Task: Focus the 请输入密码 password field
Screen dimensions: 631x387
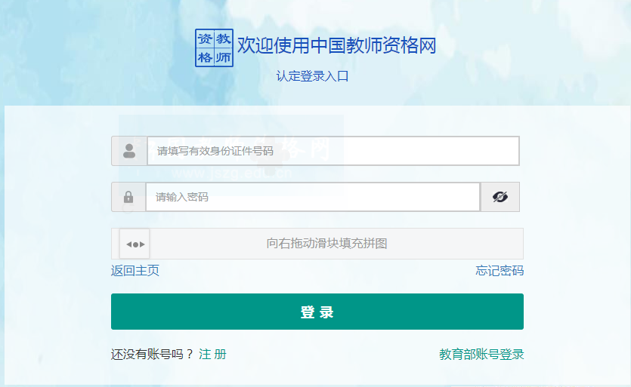Action: (313, 197)
